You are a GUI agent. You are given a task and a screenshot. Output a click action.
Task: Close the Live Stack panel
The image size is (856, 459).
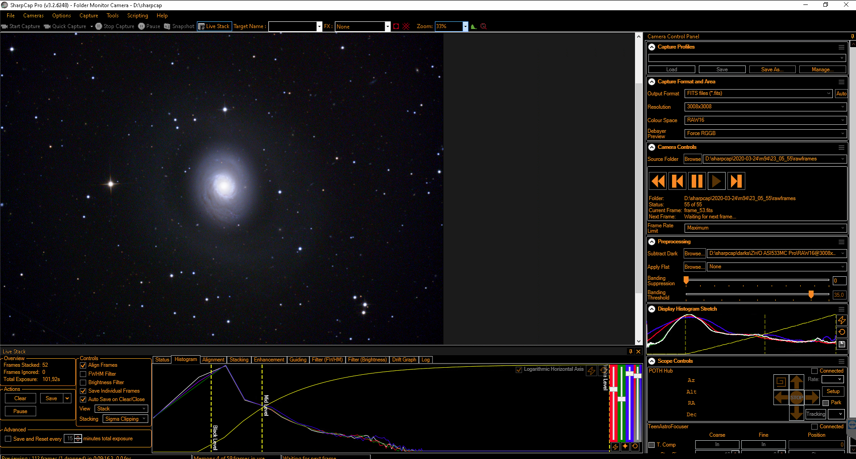coord(639,352)
